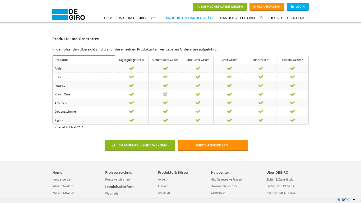
Task: Open footer link Warum DEGIRO
Action: point(63,193)
